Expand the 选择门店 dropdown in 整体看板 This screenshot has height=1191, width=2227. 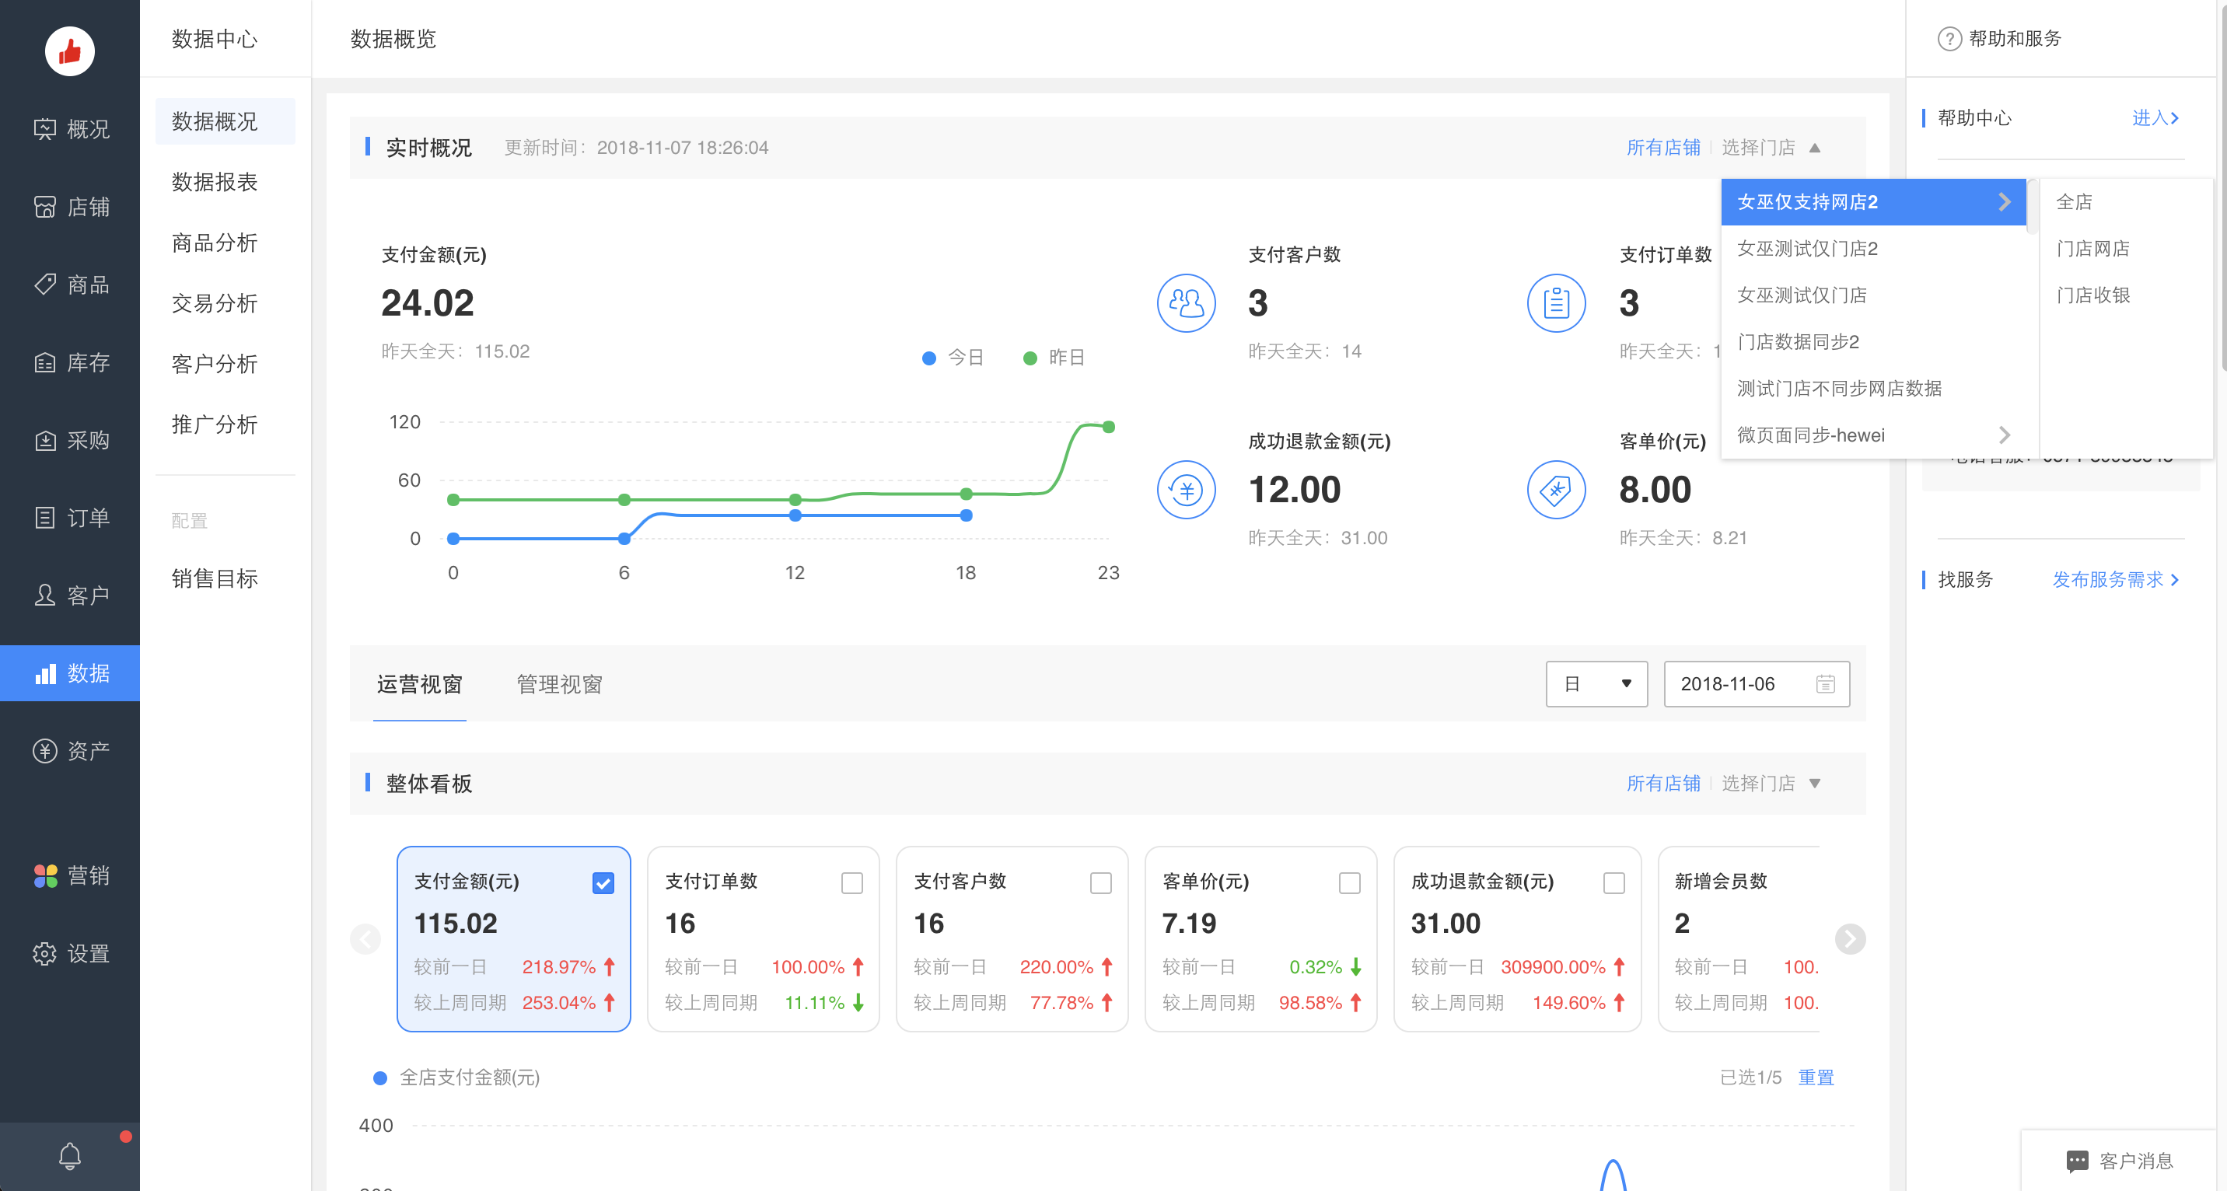[1771, 784]
